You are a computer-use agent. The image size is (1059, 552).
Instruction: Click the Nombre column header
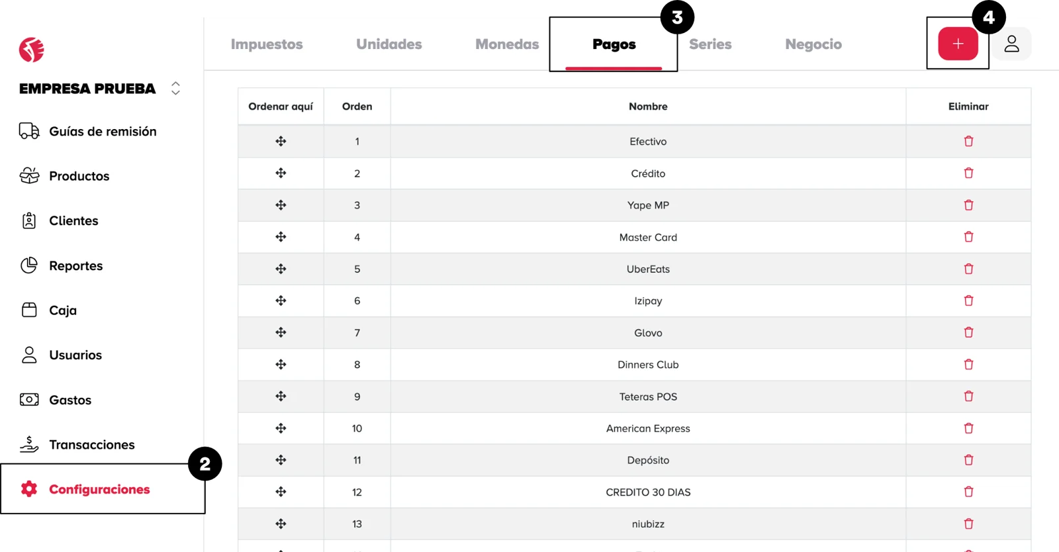[648, 107]
